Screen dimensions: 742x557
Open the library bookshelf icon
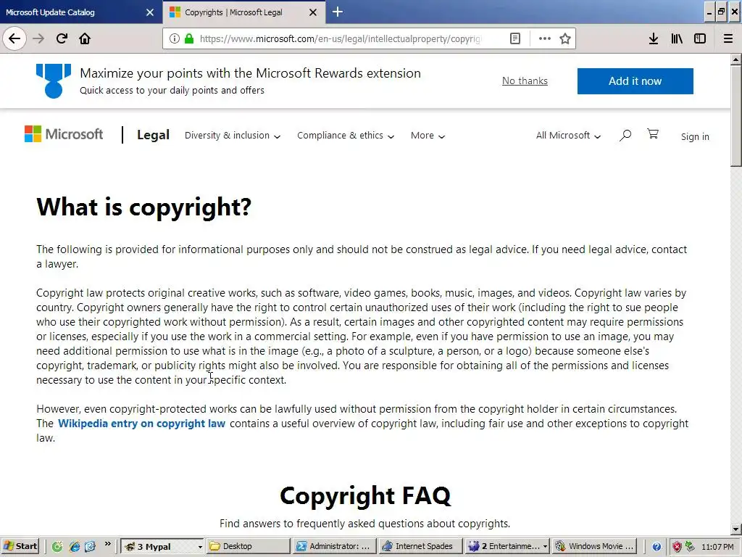tap(677, 38)
